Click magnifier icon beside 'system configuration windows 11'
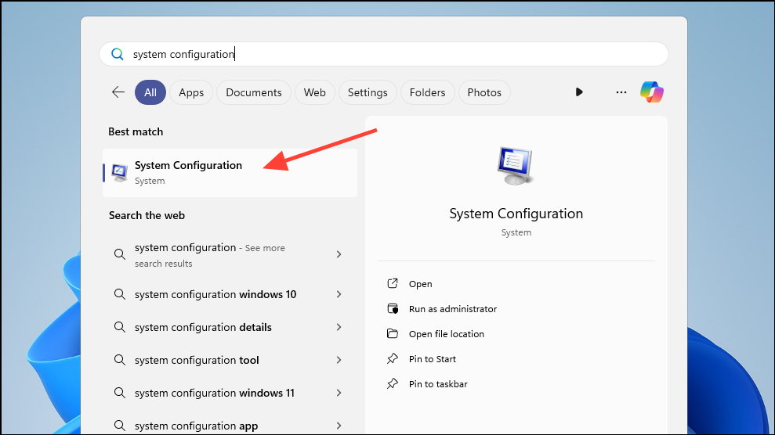The height and width of the screenshot is (435, 775). pyautogui.click(x=120, y=393)
